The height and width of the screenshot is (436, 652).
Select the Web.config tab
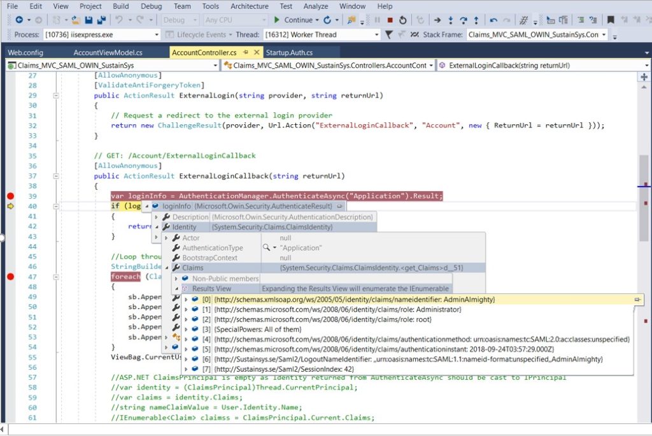[25, 52]
